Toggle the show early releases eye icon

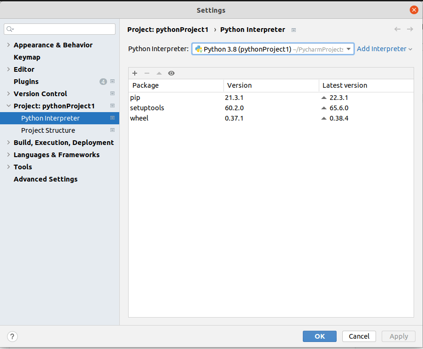coord(171,73)
